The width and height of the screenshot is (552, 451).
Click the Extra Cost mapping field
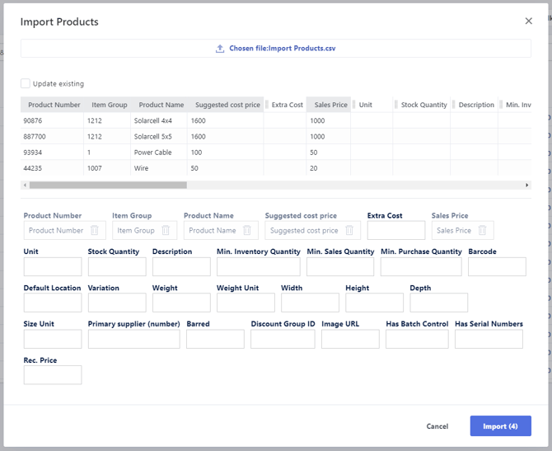click(396, 230)
